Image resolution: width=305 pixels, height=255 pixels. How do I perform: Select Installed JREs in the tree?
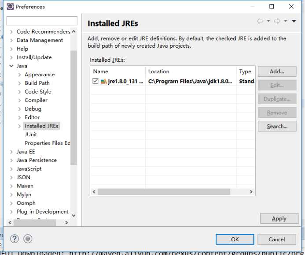pyautogui.click(x=41, y=126)
